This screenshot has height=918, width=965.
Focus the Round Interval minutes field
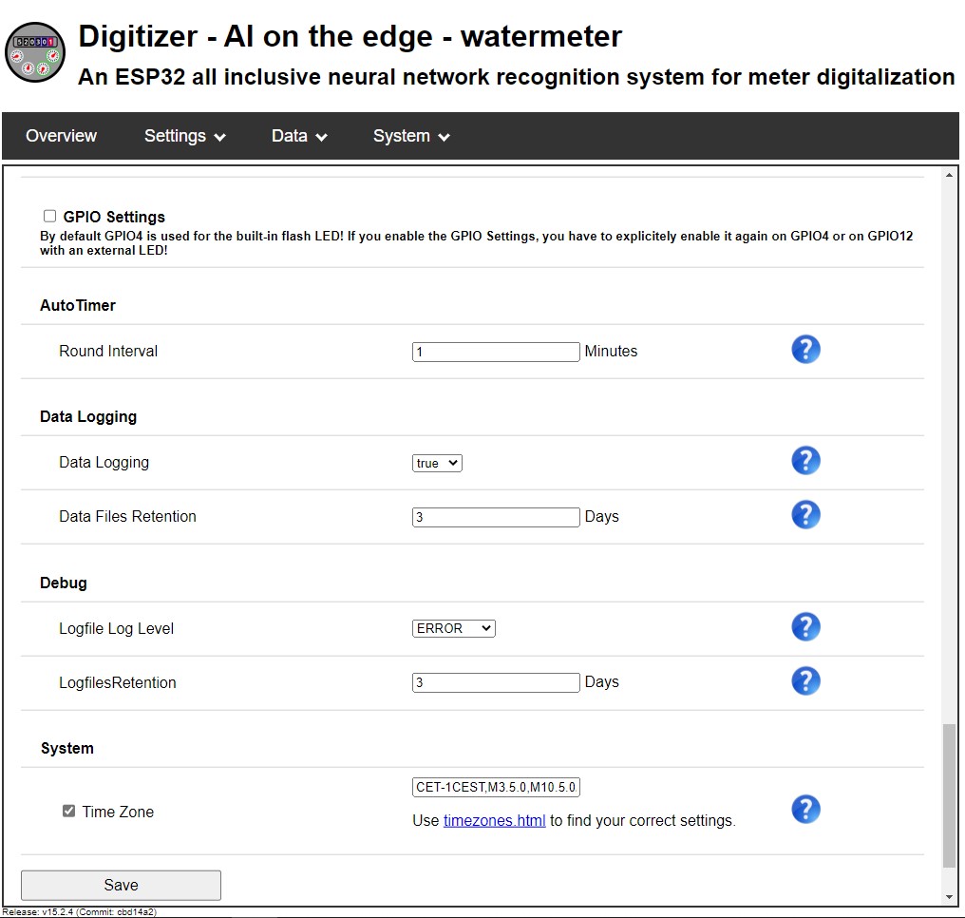click(496, 352)
